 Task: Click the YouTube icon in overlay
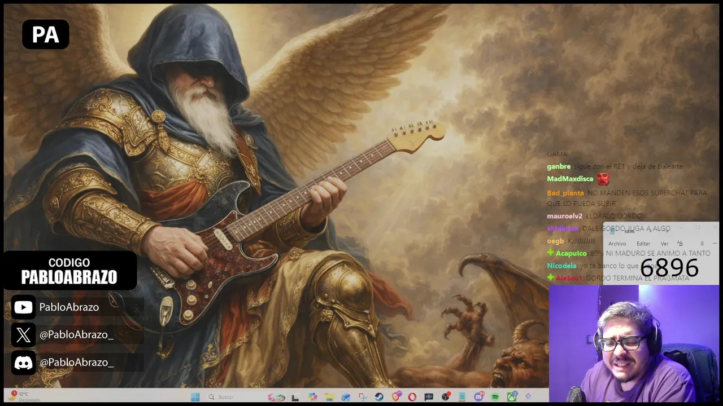pyautogui.click(x=23, y=307)
